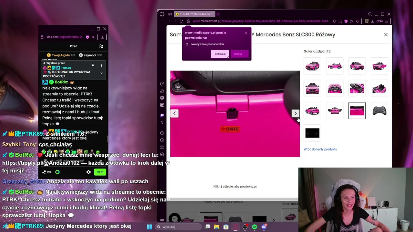Open the chat users icon in Kick Czat header
Viewport: 413px width, 232px height.
101,46
